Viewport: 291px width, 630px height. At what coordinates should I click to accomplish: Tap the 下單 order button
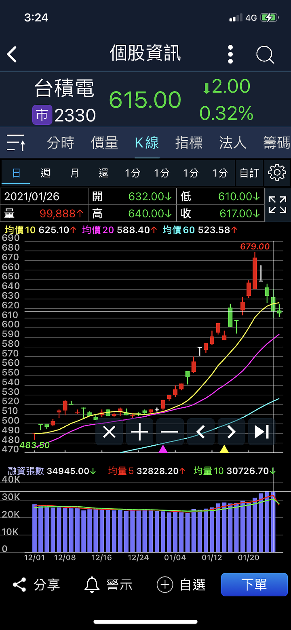[x=254, y=584]
